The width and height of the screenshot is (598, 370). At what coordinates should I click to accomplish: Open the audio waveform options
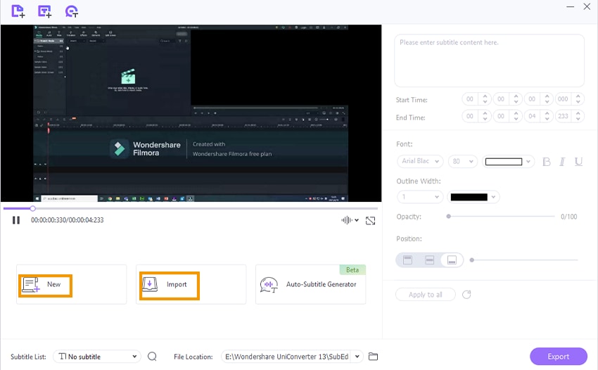click(x=350, y=220)
